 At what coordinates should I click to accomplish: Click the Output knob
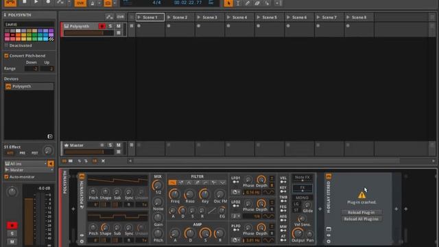click(298, 233)
